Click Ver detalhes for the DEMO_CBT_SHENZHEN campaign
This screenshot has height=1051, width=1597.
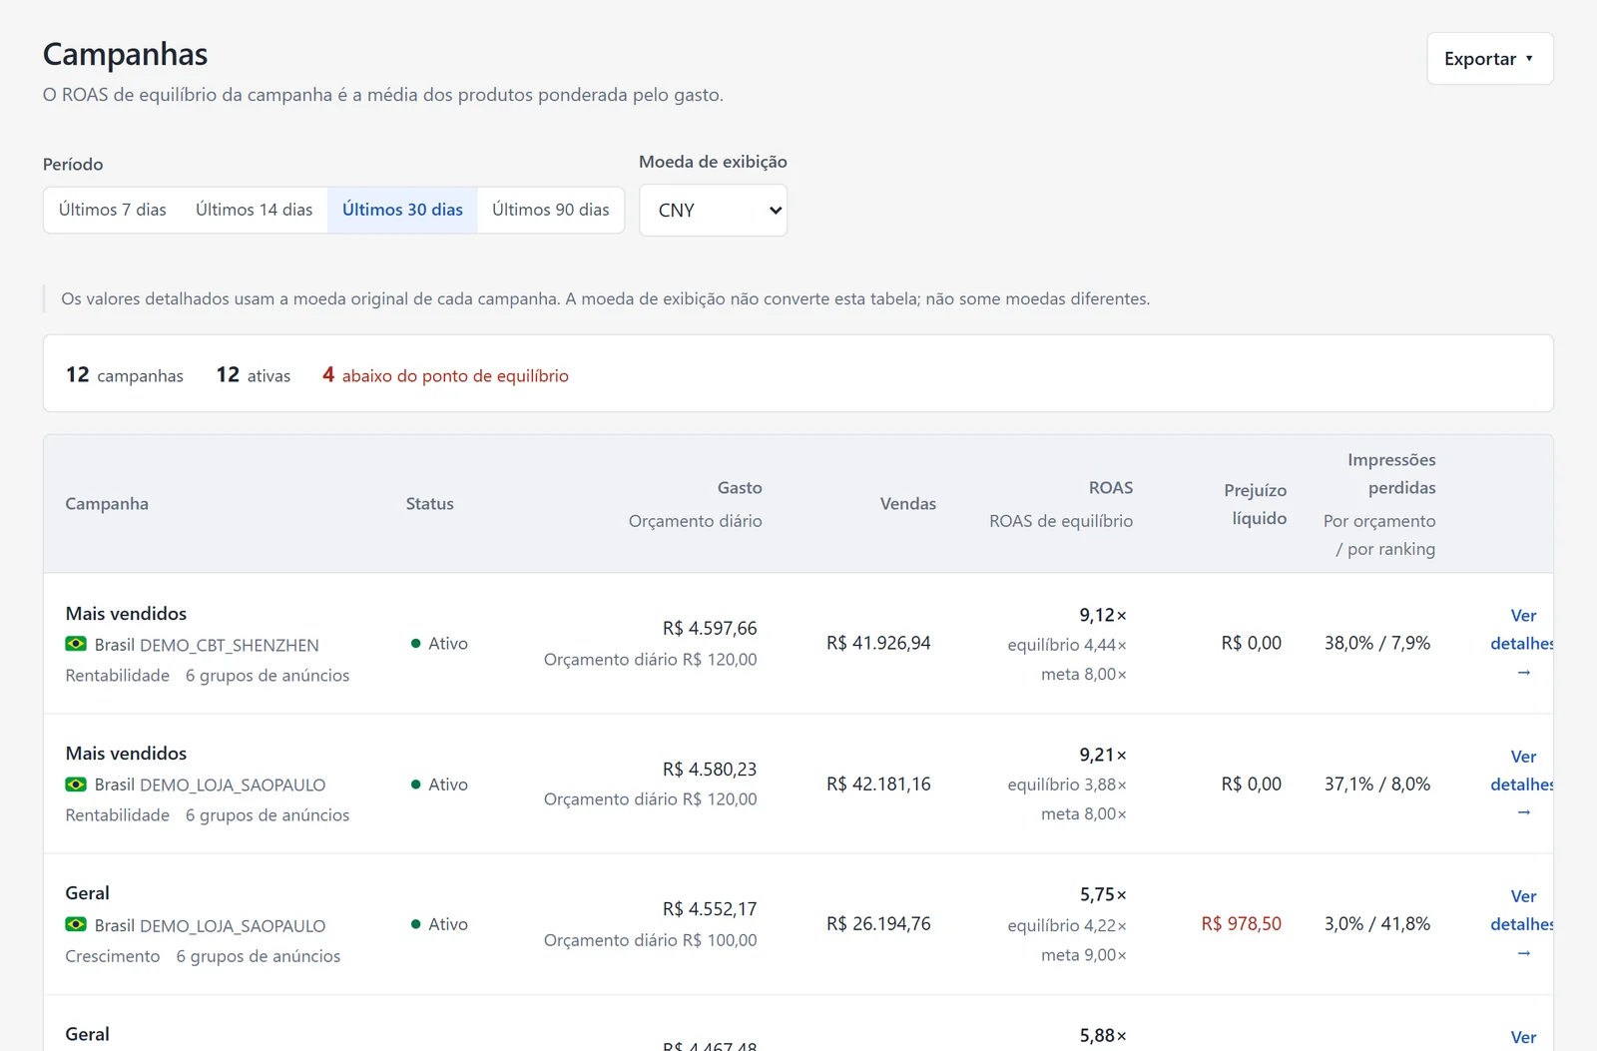click(x=1523, y=644)
